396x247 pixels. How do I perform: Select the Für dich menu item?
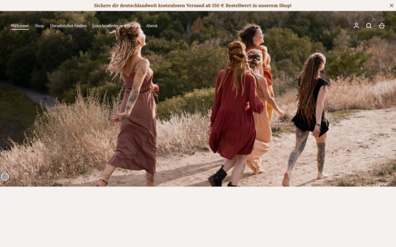(x=132, y=26)
